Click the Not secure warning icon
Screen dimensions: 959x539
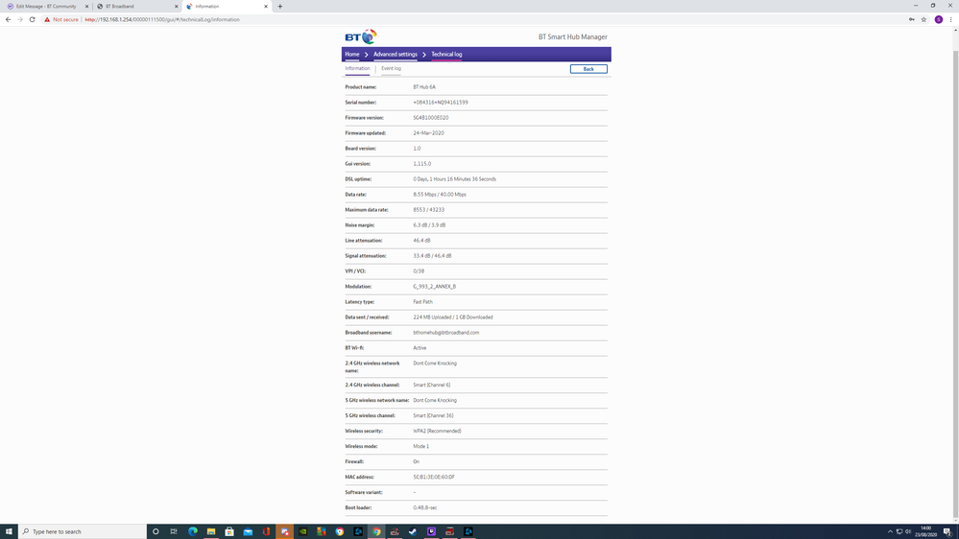(47, 19)
